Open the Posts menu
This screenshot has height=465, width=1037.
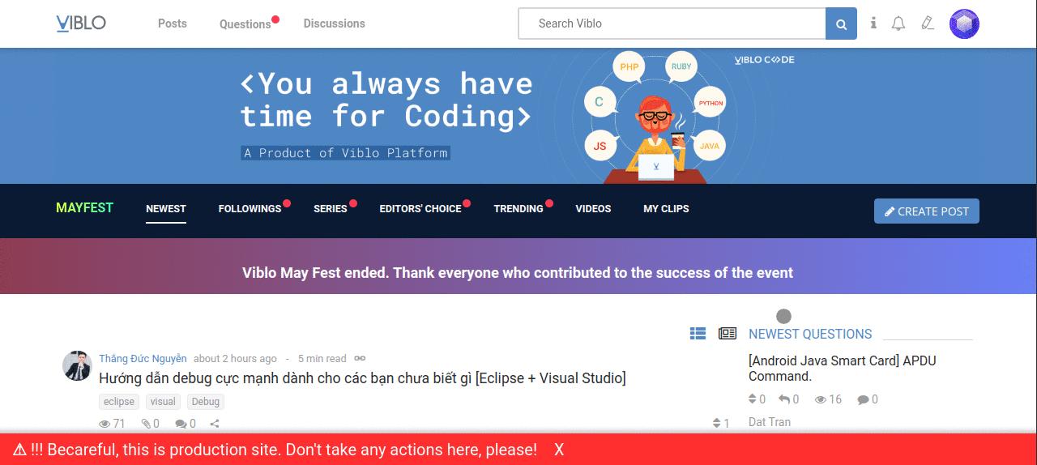[x=173, y=23]
